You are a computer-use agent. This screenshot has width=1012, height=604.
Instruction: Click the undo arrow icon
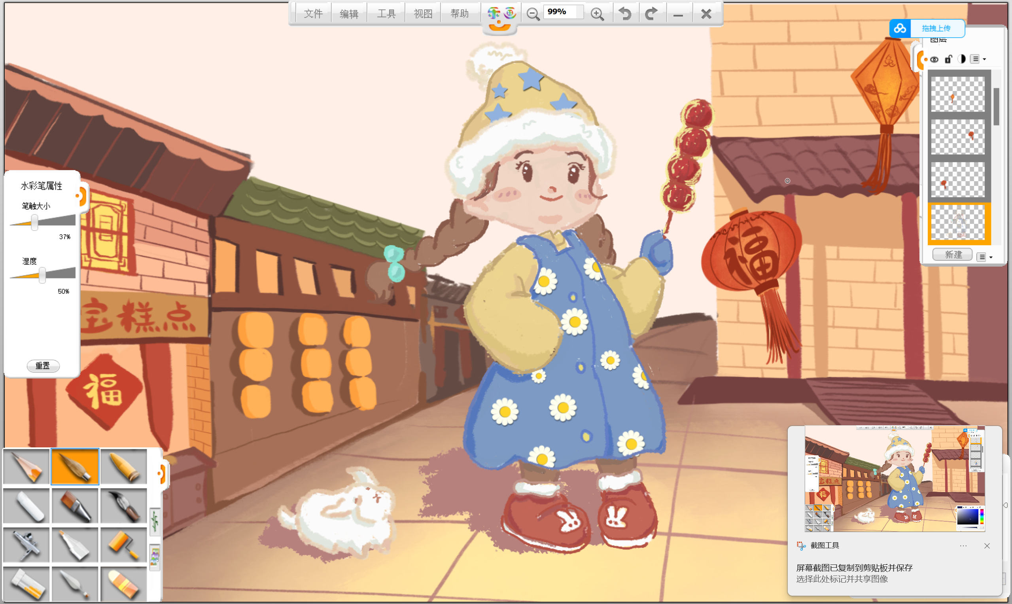click(625, 14)
